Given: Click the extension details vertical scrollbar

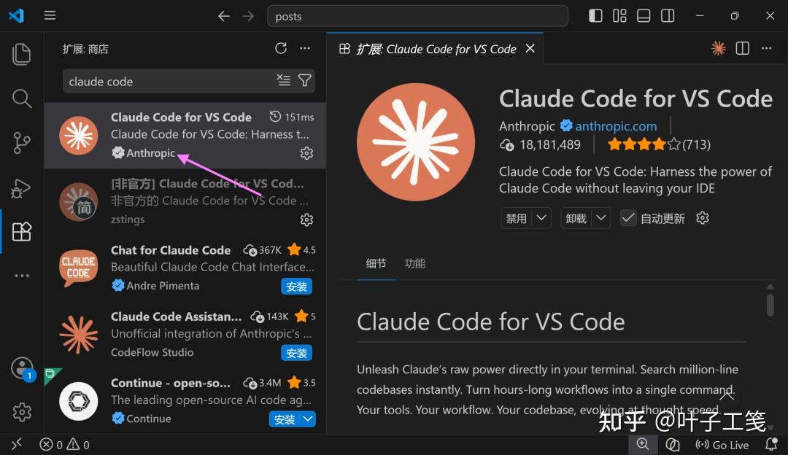Looking at the screenshot, I should point(770,305).
